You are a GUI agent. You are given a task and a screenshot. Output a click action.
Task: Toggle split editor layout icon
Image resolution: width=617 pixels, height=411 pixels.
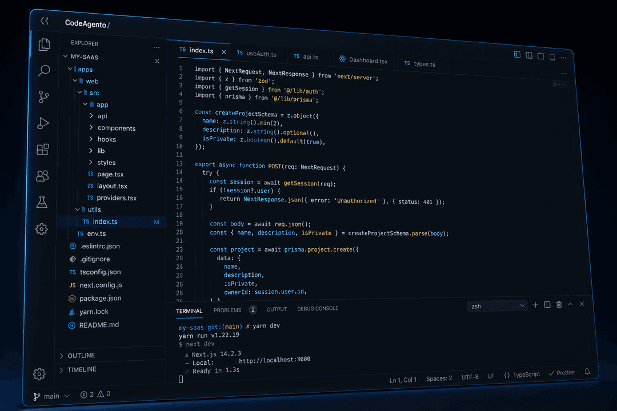coord(529,55)
